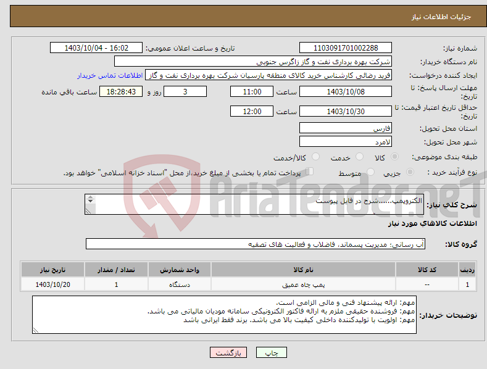Click the requester field فرید رضائی
Image resolution: width=487 pixels, height=369 pixels.
(x=268, y=75)
